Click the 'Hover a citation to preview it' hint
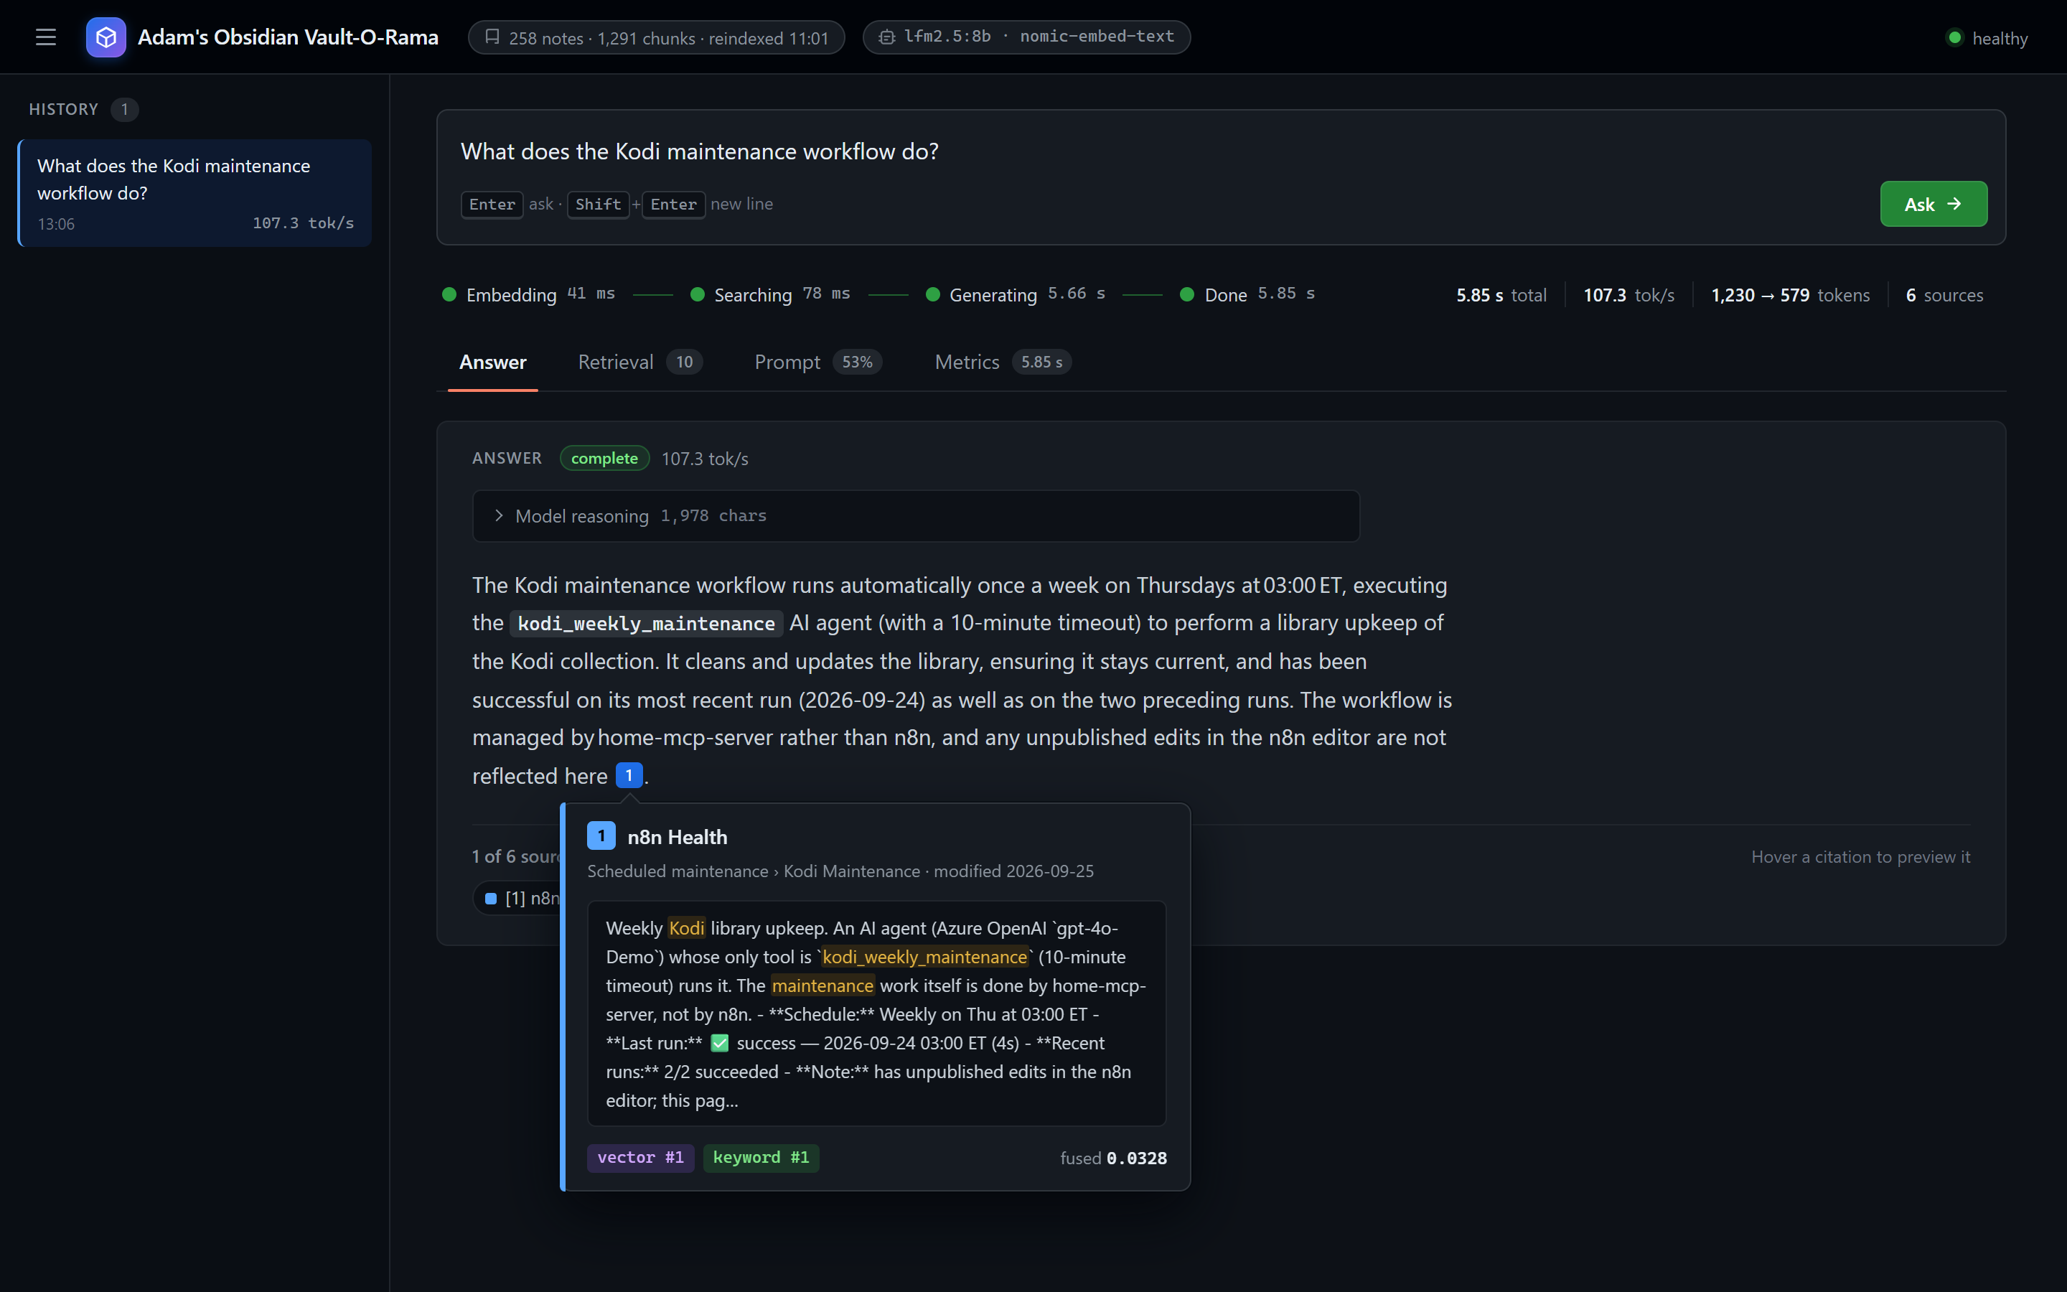The height and width of the screenshot is (1292, 2067). [x=1860, y=856]
